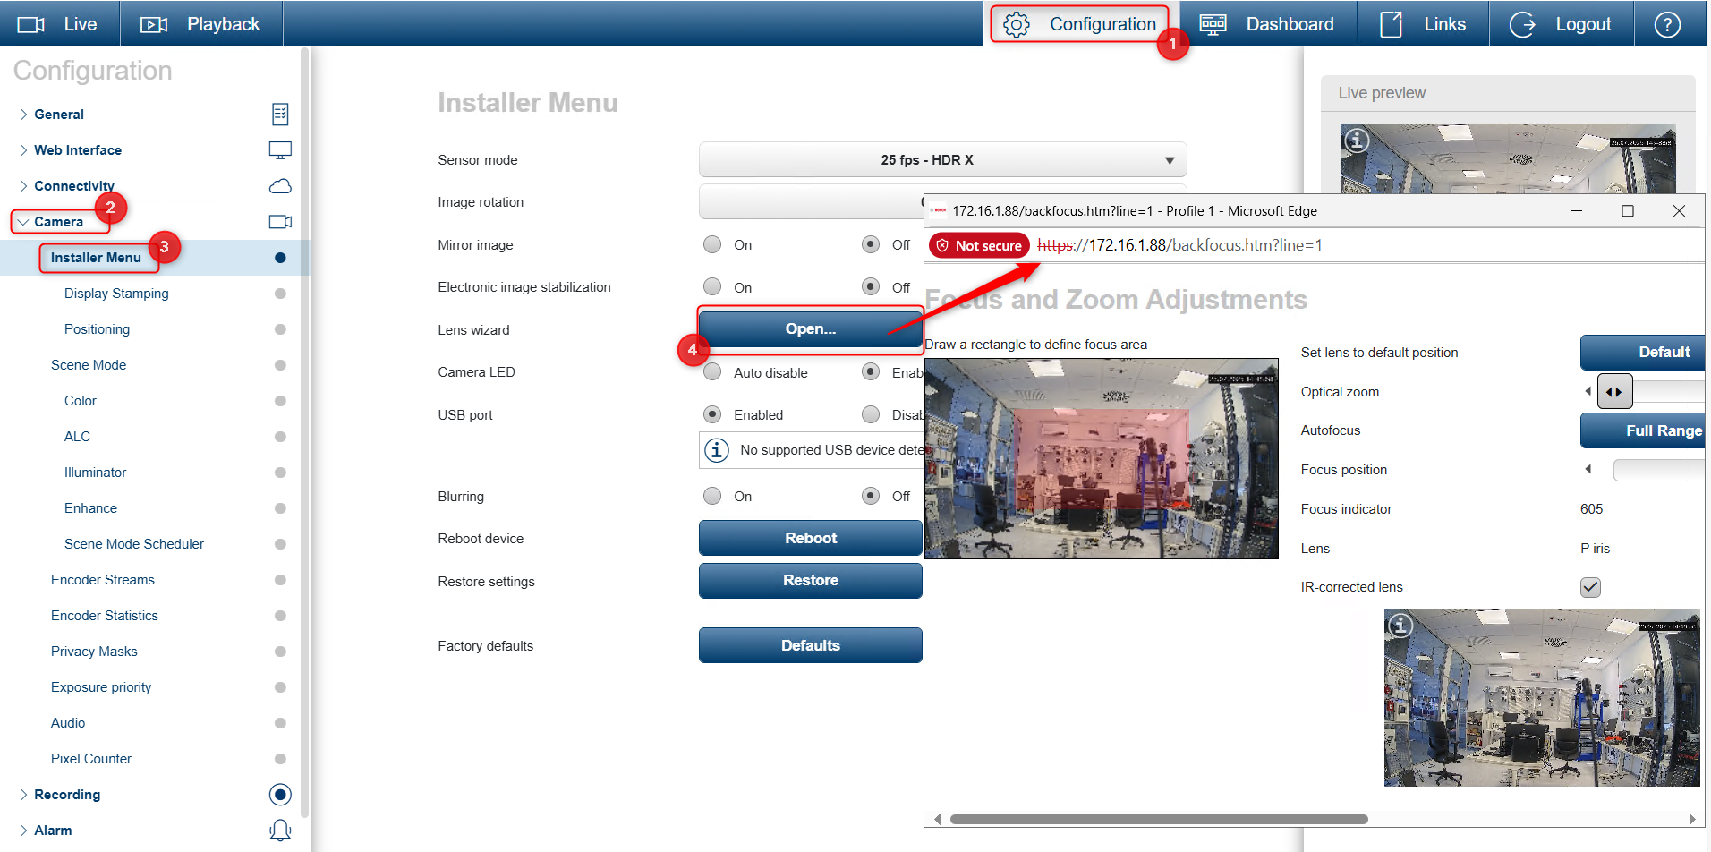Click the Display Stamping status dot
The width and height of the screenshot is (1711, 852).
pyautogui.click(x=280, y=294)
